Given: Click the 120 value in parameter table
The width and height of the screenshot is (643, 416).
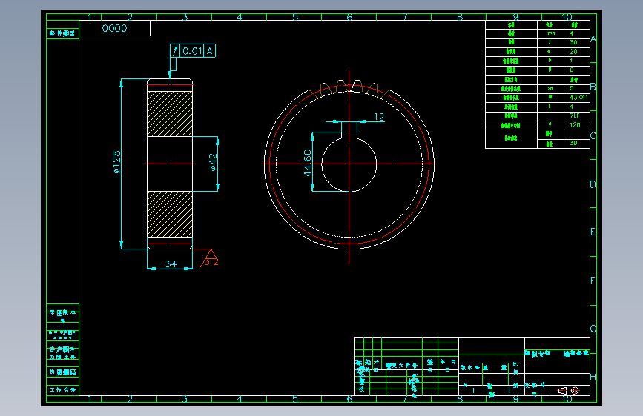Looking at the screenshot, I should click(575, 125).
